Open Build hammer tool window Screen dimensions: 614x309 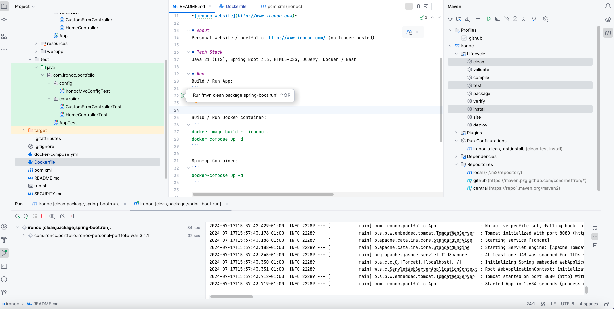tap(4, 240)
